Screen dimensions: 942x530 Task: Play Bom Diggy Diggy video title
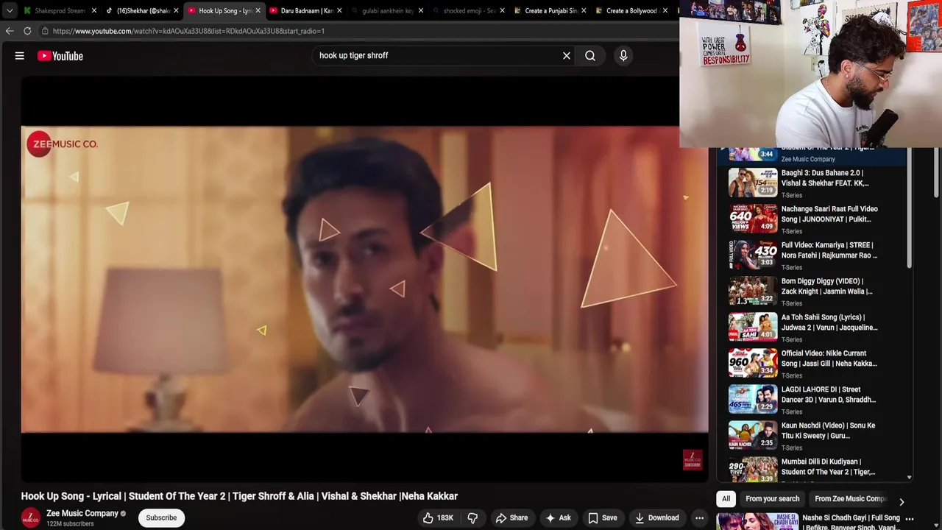click(x=827, y=286)
